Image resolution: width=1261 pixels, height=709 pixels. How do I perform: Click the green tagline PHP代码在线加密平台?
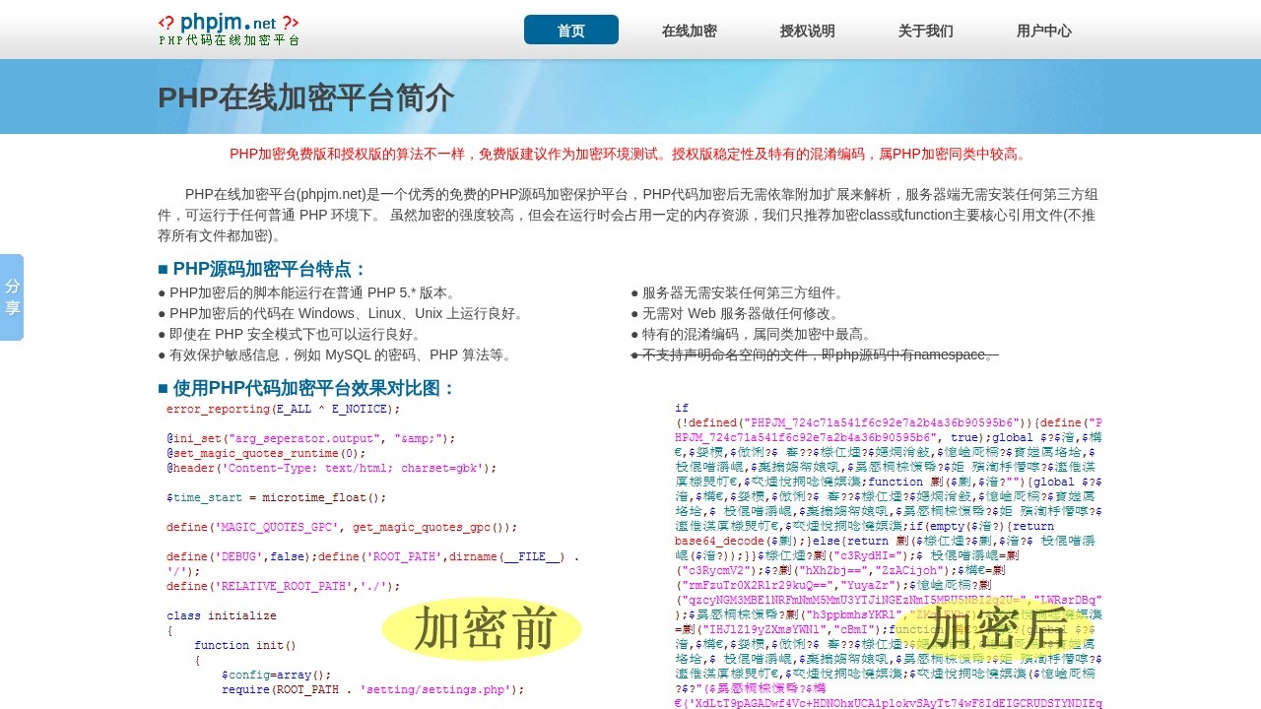pos(229,38)
